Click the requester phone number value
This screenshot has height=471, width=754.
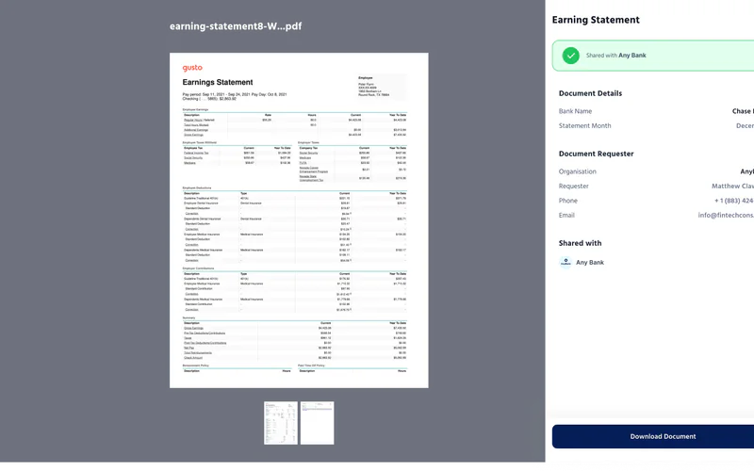tap(734, 201)
